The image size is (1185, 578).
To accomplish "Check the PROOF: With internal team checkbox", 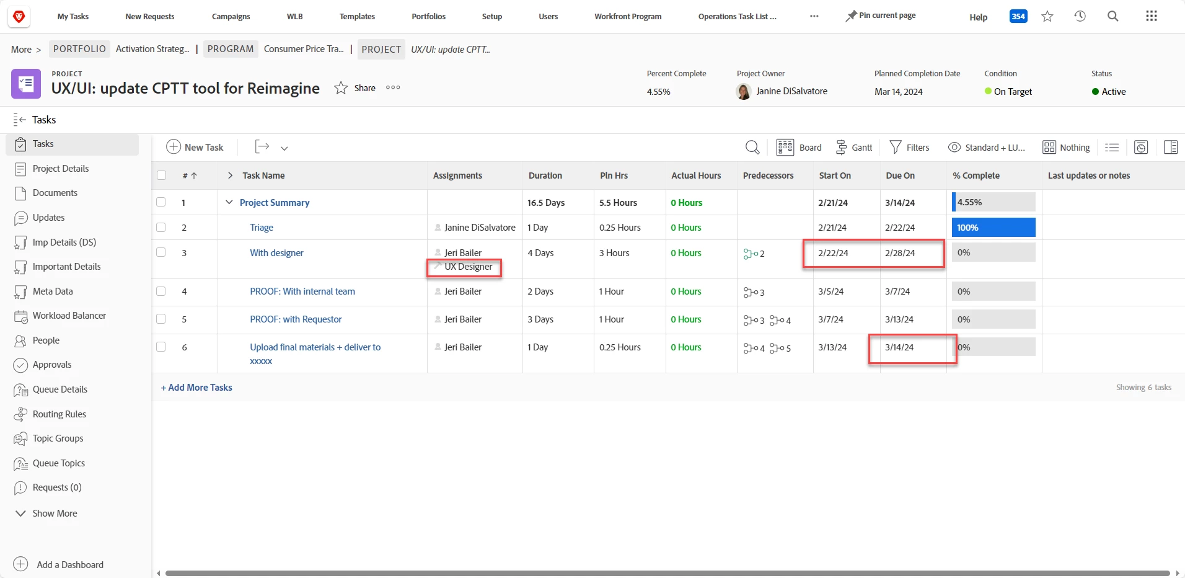I will [x=161, y=291].
